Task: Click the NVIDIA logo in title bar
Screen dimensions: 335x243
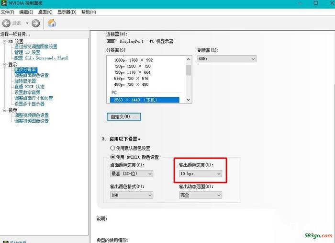Action: point(4,3)
